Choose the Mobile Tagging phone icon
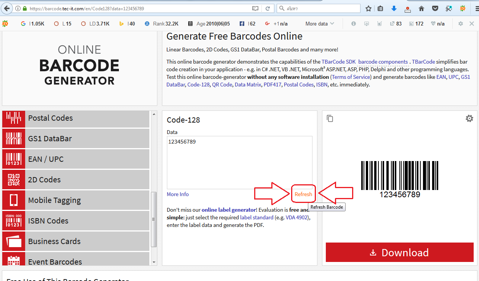This screenshot has width=479, height=281. (14, 200)
